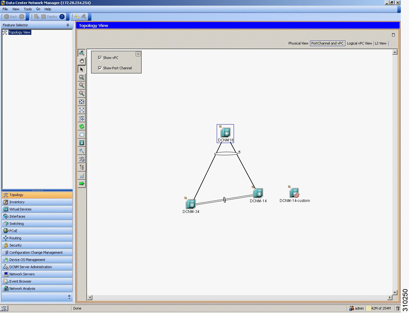This screenshot has height=313, width=409.
Task: Open the Routing feature
Action: (x=37, y=238)
